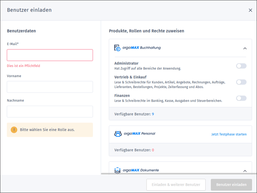The image size is (257, 193).
Task: Focus the Nachname input field
Action: click(50, 111)
